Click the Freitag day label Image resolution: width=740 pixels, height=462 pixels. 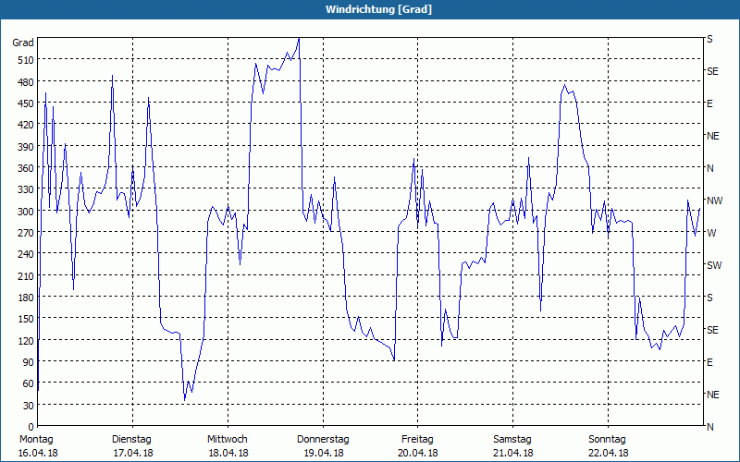point(417,440)
